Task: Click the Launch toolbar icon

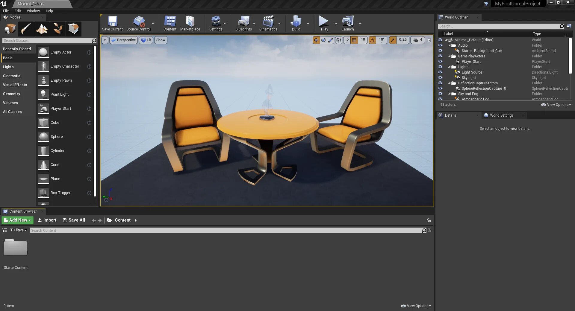Action: coord(348,23)
